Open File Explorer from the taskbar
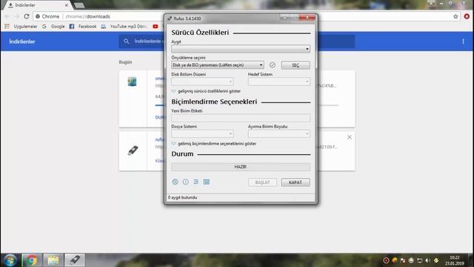Screen dimensions: 474x267 point(53,260)
